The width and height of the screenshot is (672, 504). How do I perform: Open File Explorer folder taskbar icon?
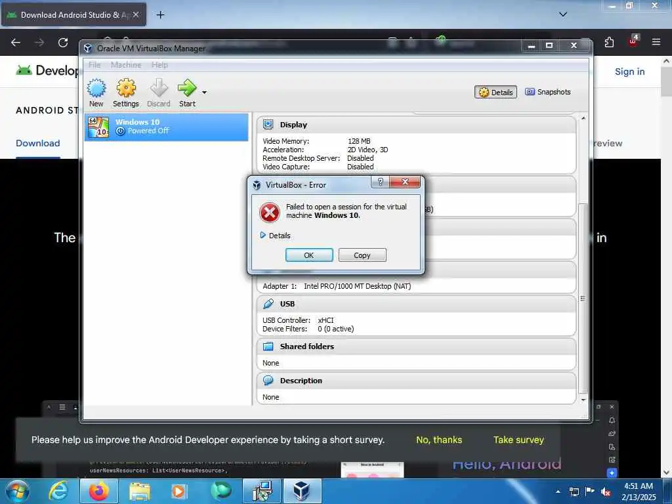pos(140,491)
